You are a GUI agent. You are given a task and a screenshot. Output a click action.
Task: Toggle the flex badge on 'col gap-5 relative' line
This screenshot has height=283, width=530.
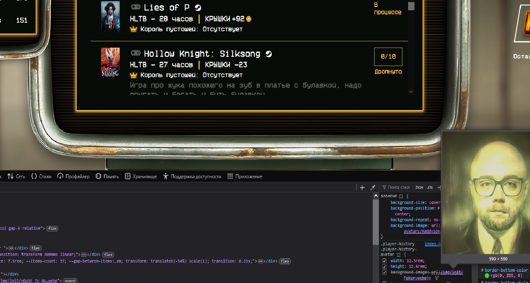click(x=52, y=228)
